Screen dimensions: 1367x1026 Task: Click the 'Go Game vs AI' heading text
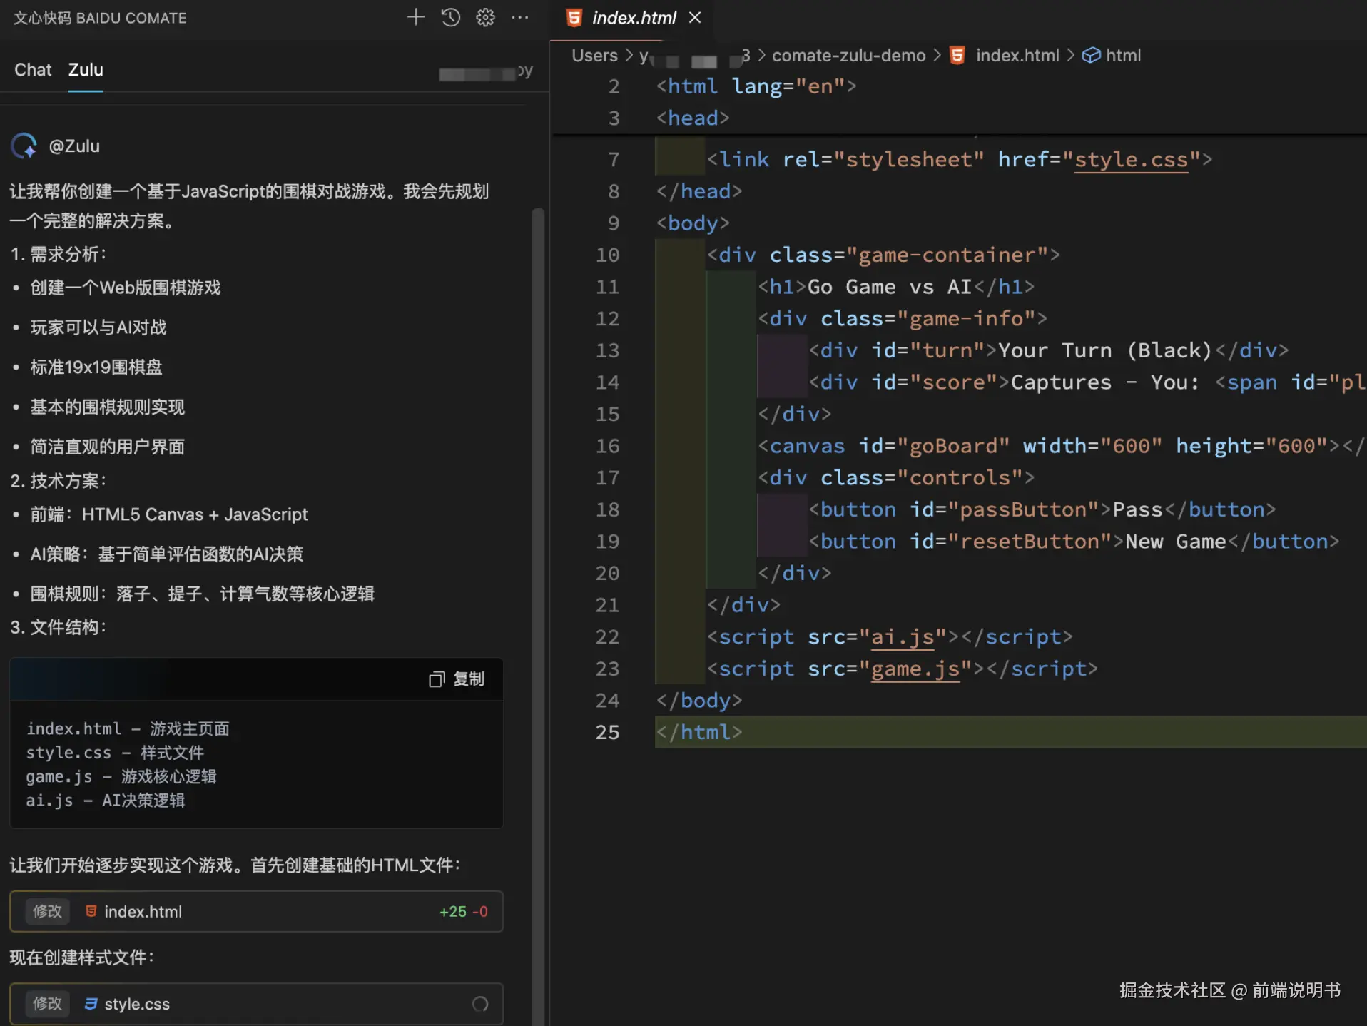[x=889, y=287]
